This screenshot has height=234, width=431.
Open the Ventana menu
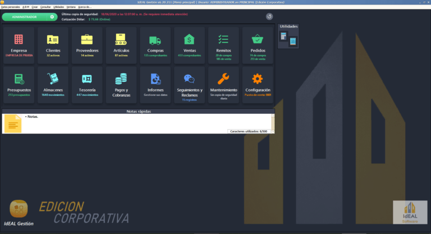[x=71, y=7]
